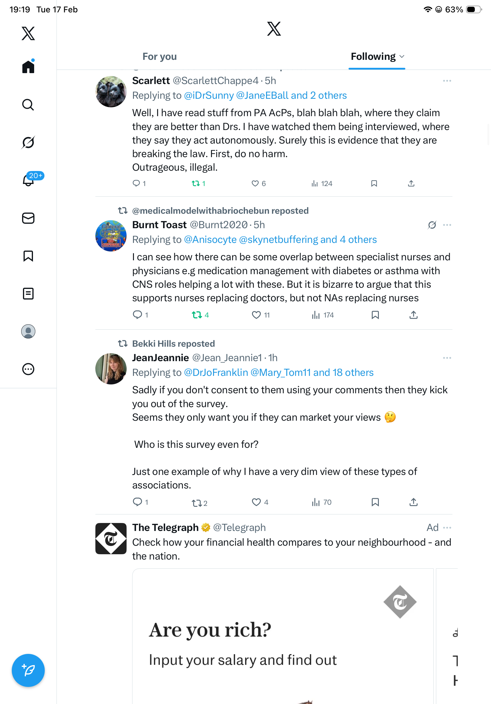Screen dimensions: 491x704
Task: Open the Telegraph 'Are you rich?' ad card
Action: 283,635
